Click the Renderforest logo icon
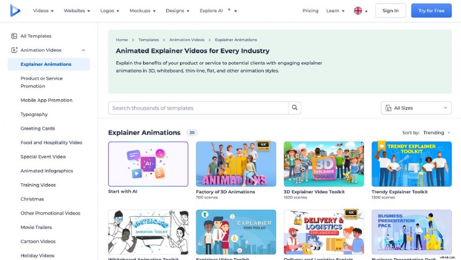This screenshot has width=461, height=260. (x=15, y=10)
